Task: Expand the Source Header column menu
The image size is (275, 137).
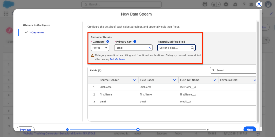Action: [x=134, y=80]
